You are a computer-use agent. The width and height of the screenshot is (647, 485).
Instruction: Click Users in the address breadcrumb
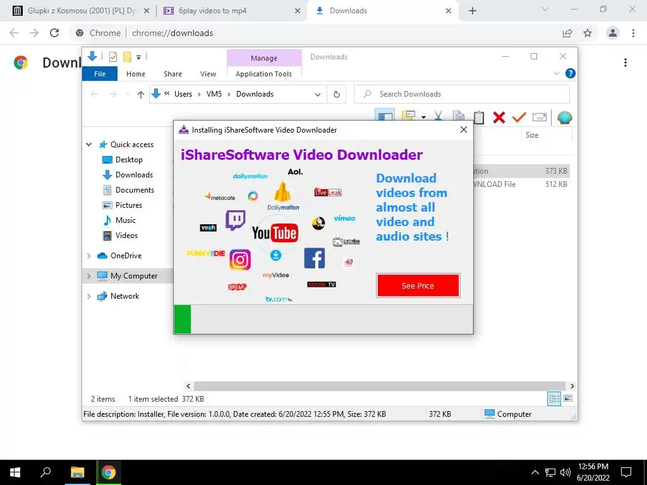coord(183,94)
